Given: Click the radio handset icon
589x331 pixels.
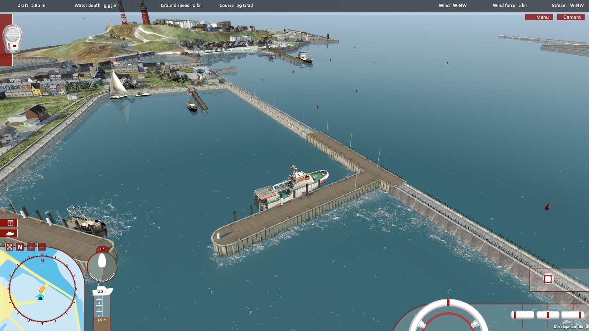Looking at the screenshot, I should pos(12,39).
